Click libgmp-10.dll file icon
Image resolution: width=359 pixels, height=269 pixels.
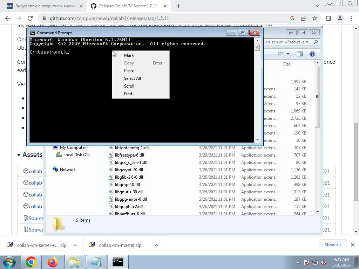(x=111, y=184)
